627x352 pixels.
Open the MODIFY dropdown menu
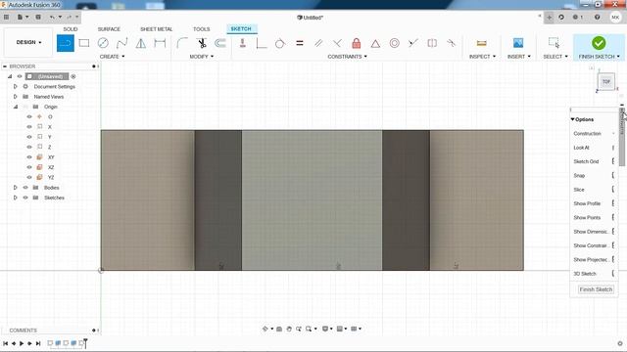click(202, 57)
